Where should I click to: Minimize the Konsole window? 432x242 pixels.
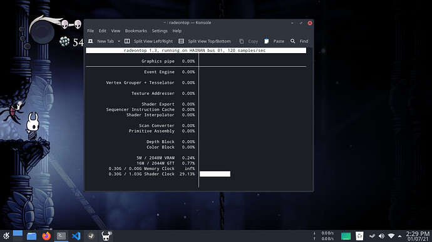pos(292,23)
